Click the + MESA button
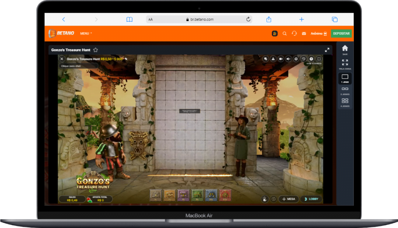This screenshot has height=228, width=398. click(289, 199)
